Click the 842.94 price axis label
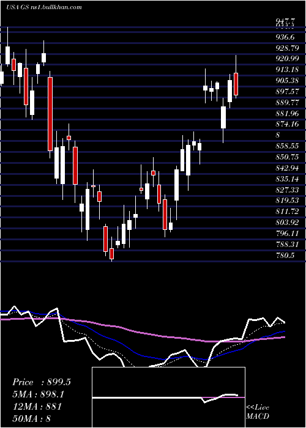This screenshot has width=306, height=428. pyautogui.click(x=287, y=168)
